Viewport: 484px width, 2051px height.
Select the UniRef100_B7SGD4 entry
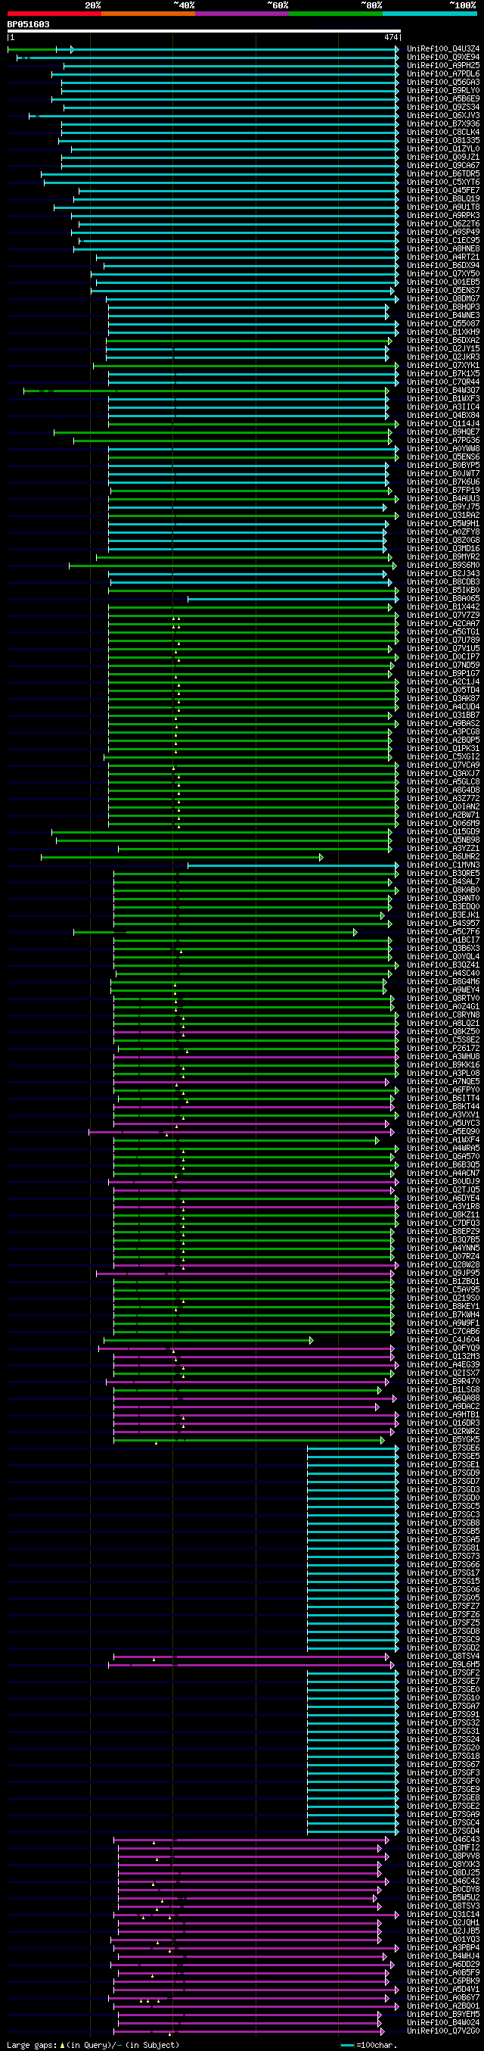[x=442, y=1831]
